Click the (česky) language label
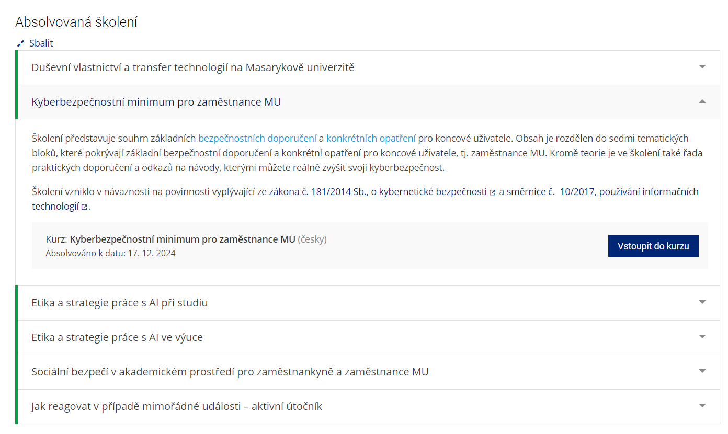This screenshot has width=728, height=434. (x=312, y=239)
